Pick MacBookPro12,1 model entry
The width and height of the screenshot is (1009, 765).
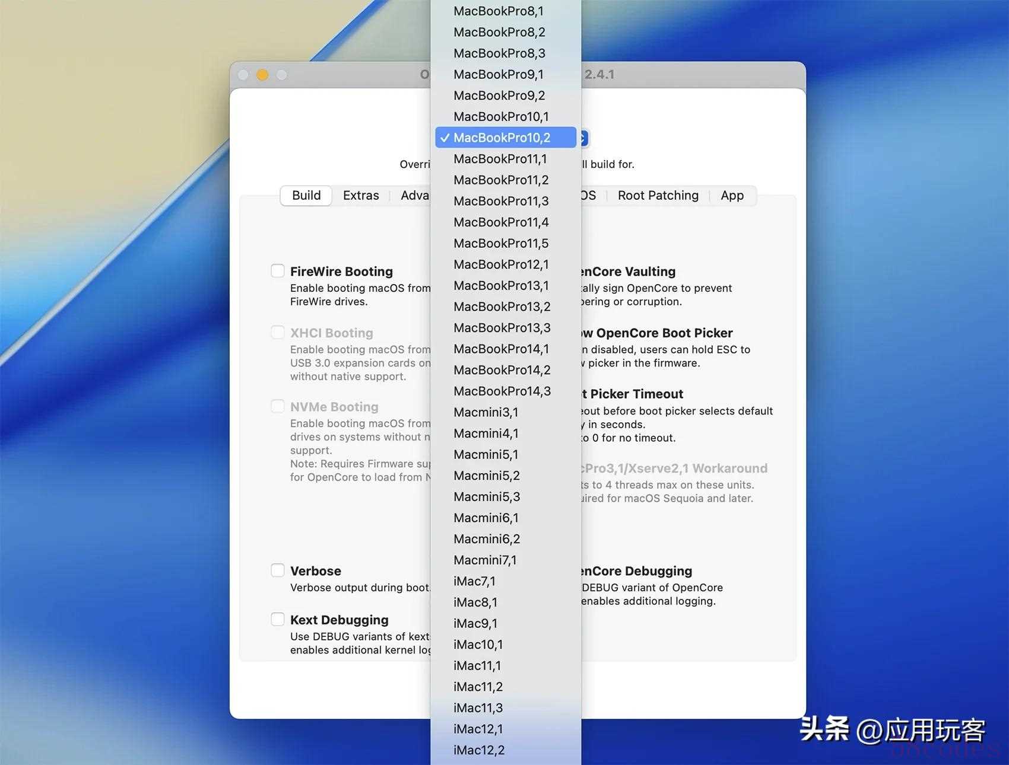[x=506, y=264]
